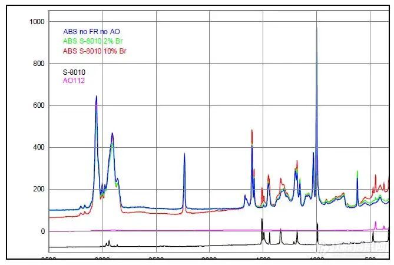Click the magenta 'AO112' legend label
Viewport: 394px width, 265px height.
tap(74, 81)
